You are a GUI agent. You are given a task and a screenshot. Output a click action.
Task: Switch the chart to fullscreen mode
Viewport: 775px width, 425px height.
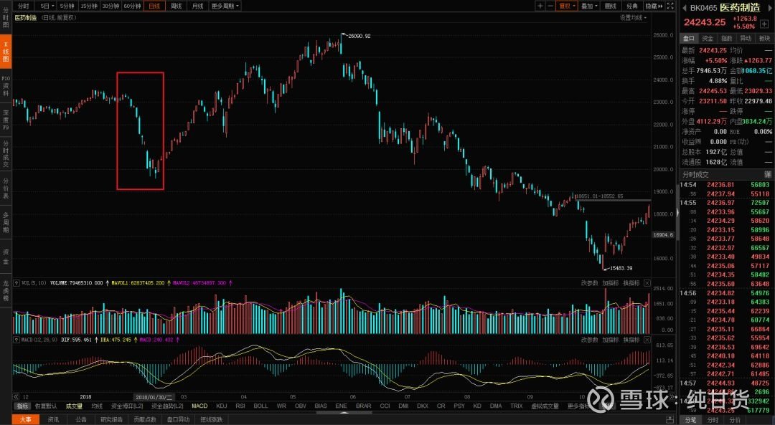pyautogui.click(x=670, y=6)
